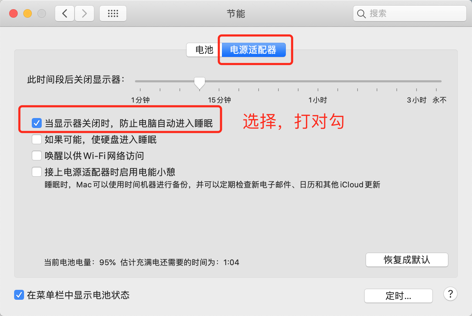Screen dimensions: 472x316
Task: Open help with the question mark button
Action: 450,294
